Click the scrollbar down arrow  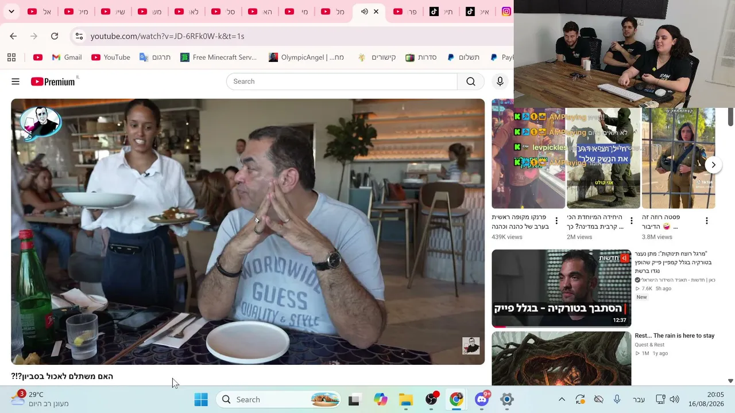(730, 381)
